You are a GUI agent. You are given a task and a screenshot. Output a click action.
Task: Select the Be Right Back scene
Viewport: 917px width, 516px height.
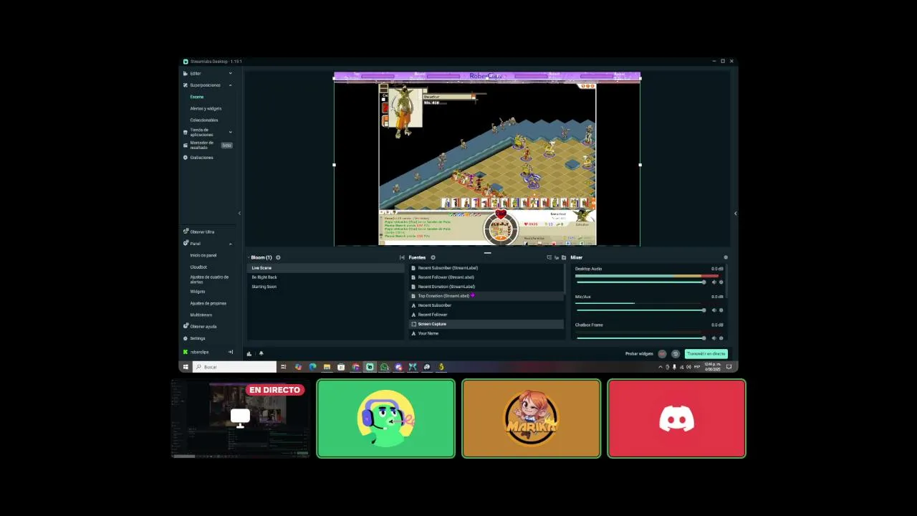325,277
